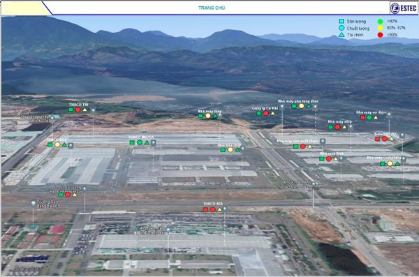Click Công ty Cơ Khí red circle
Screen dimensions: 419x277
point(265,113)
